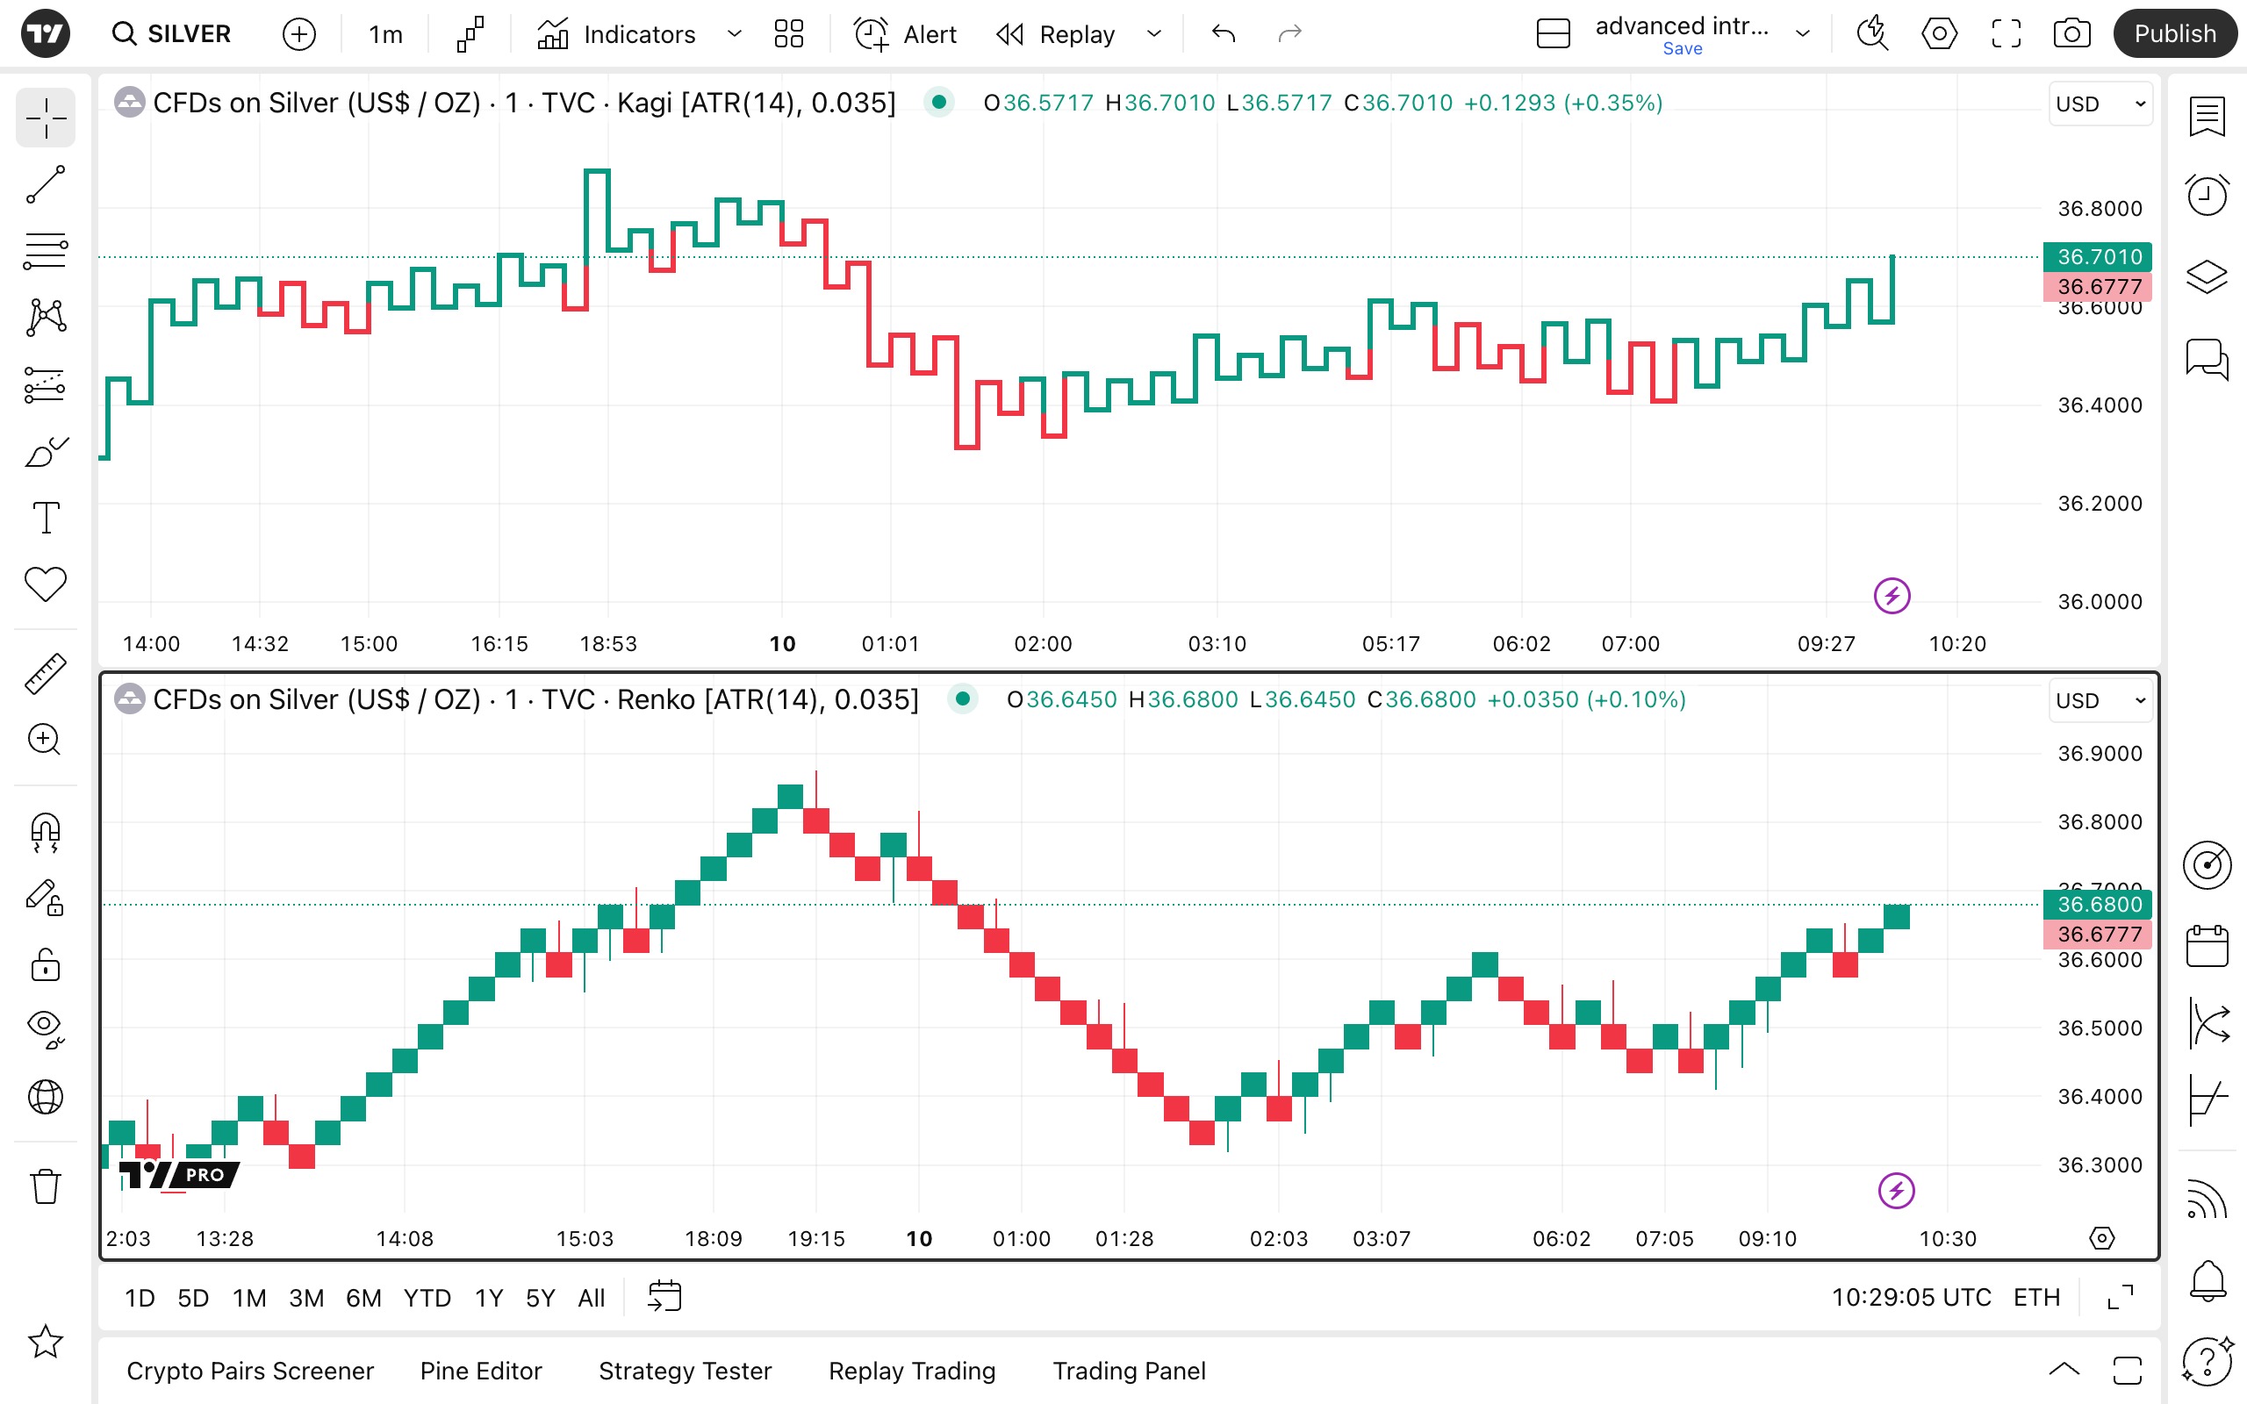Open the Pine Editor tab
The width and height of the screenshot is (2247, 1404).
click(480, 1371)
